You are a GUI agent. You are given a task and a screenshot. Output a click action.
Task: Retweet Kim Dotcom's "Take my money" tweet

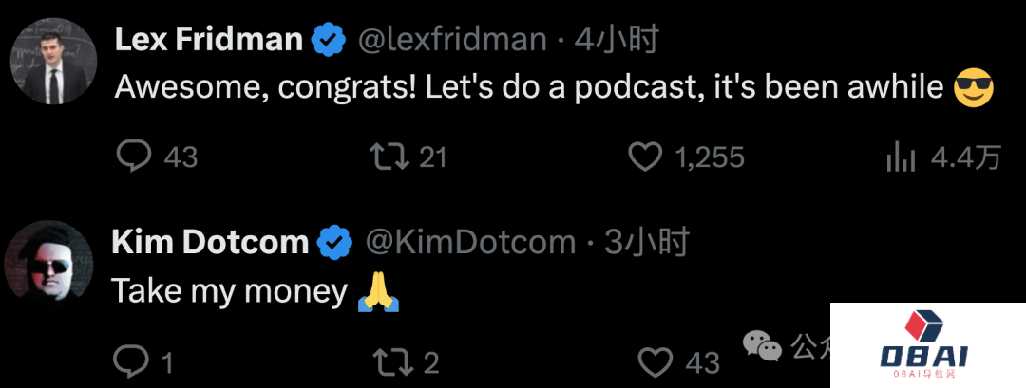388,360
